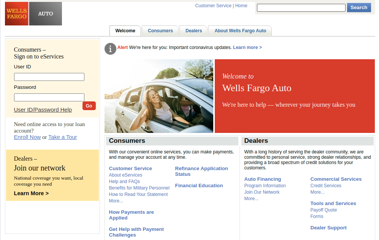The height and width of the screenshot is (240, 379).
Task: Click More... under Auto Financing
Action: click(251, 199)
